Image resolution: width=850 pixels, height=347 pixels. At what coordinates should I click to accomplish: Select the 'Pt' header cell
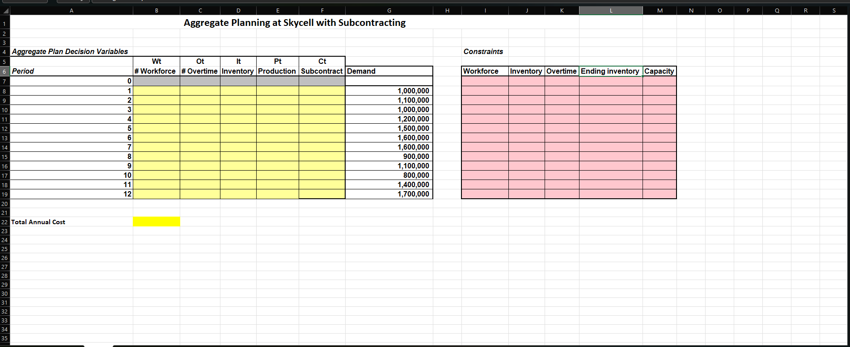tap(278, 61)
